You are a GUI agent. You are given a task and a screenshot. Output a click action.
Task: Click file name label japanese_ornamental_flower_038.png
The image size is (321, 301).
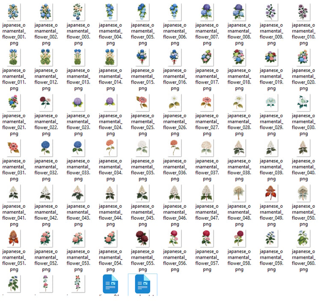point(239,170)
